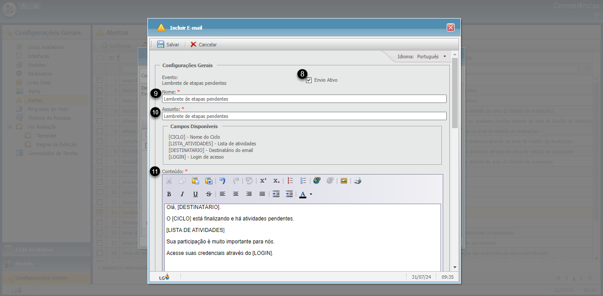603x296 pixels.
Task: Click the Cancelar red X button
Action: 193,45
